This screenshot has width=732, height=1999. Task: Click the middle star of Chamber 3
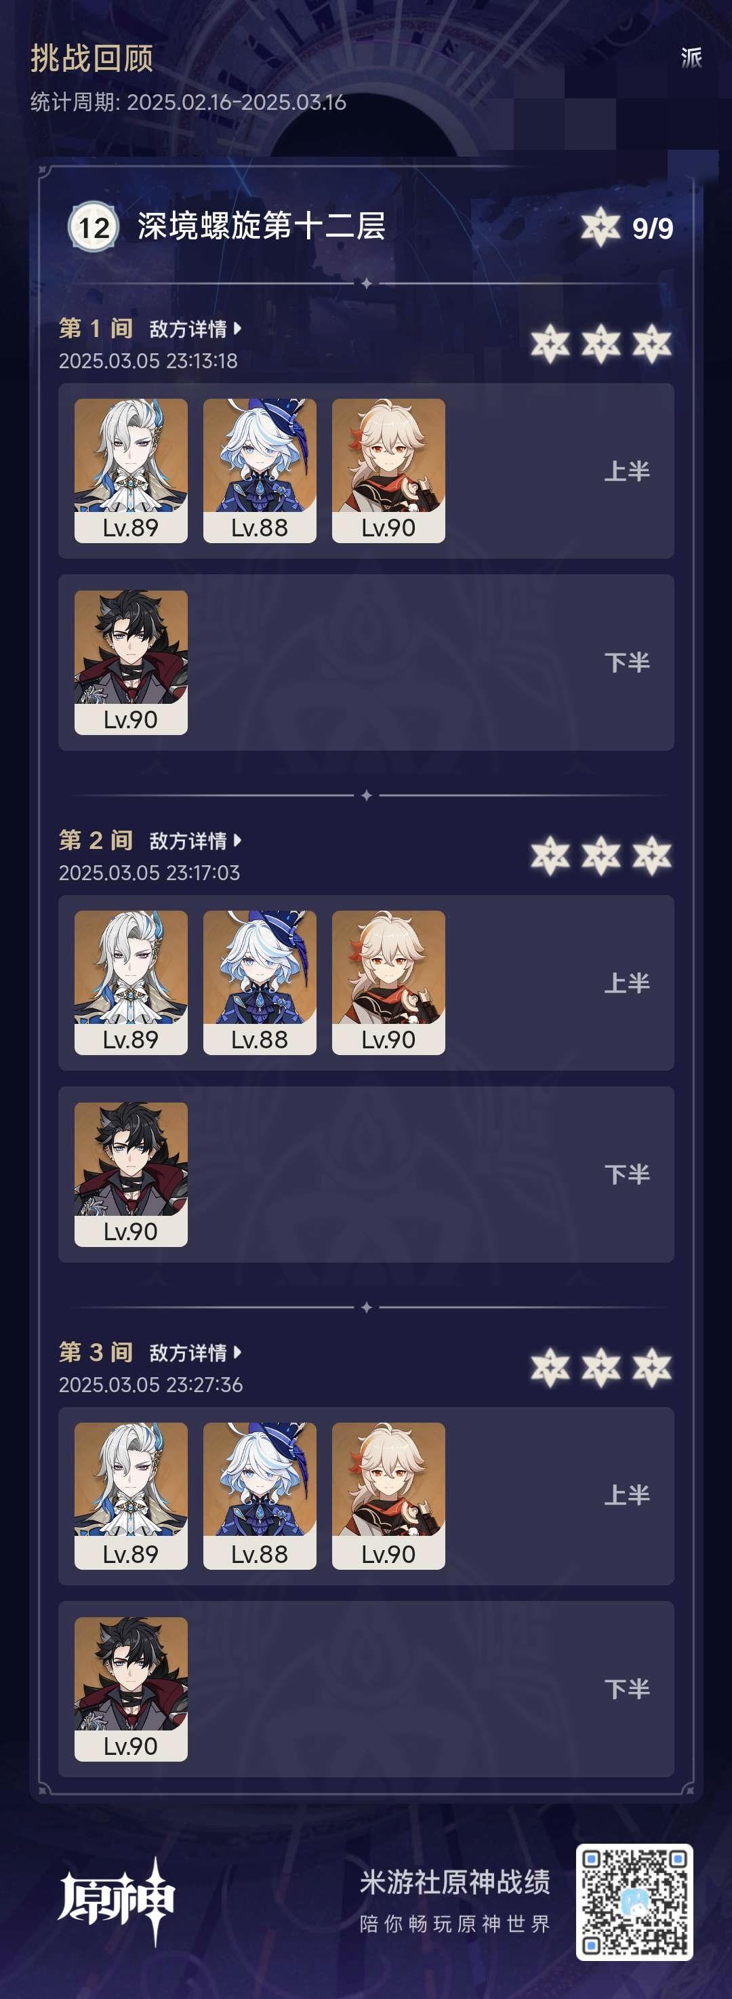point(601,1367)
